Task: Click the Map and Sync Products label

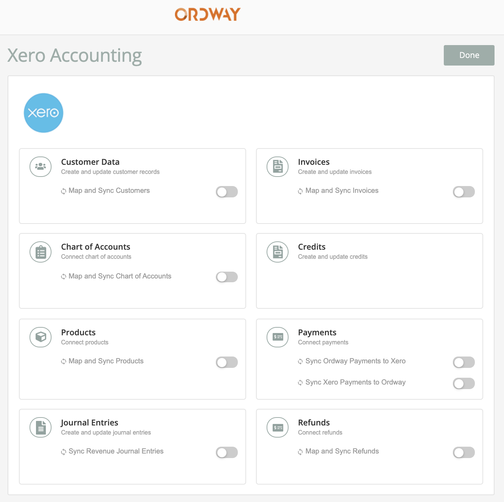Action: pos(106,361)
